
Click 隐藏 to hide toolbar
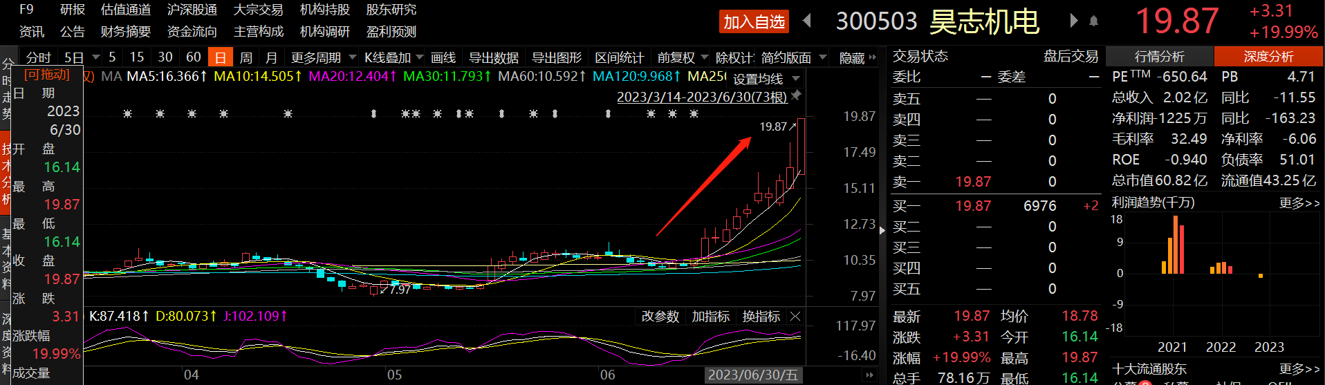click(852, 57)
